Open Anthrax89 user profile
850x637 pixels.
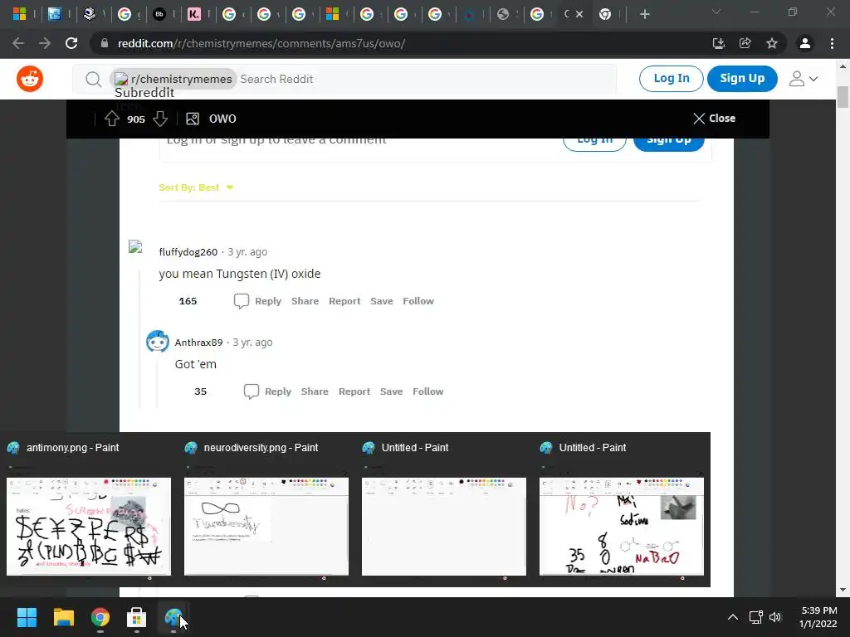pyautogui.click(x=198, y=343)
